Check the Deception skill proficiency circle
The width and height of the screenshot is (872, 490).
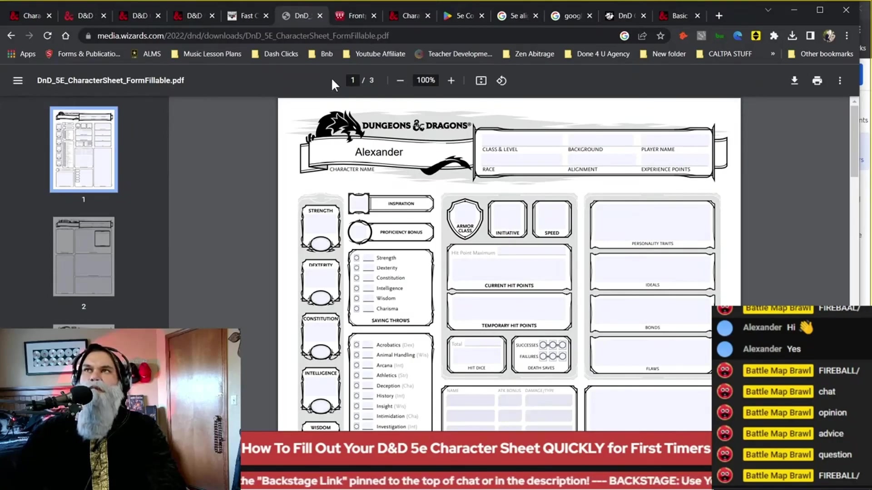357,386
